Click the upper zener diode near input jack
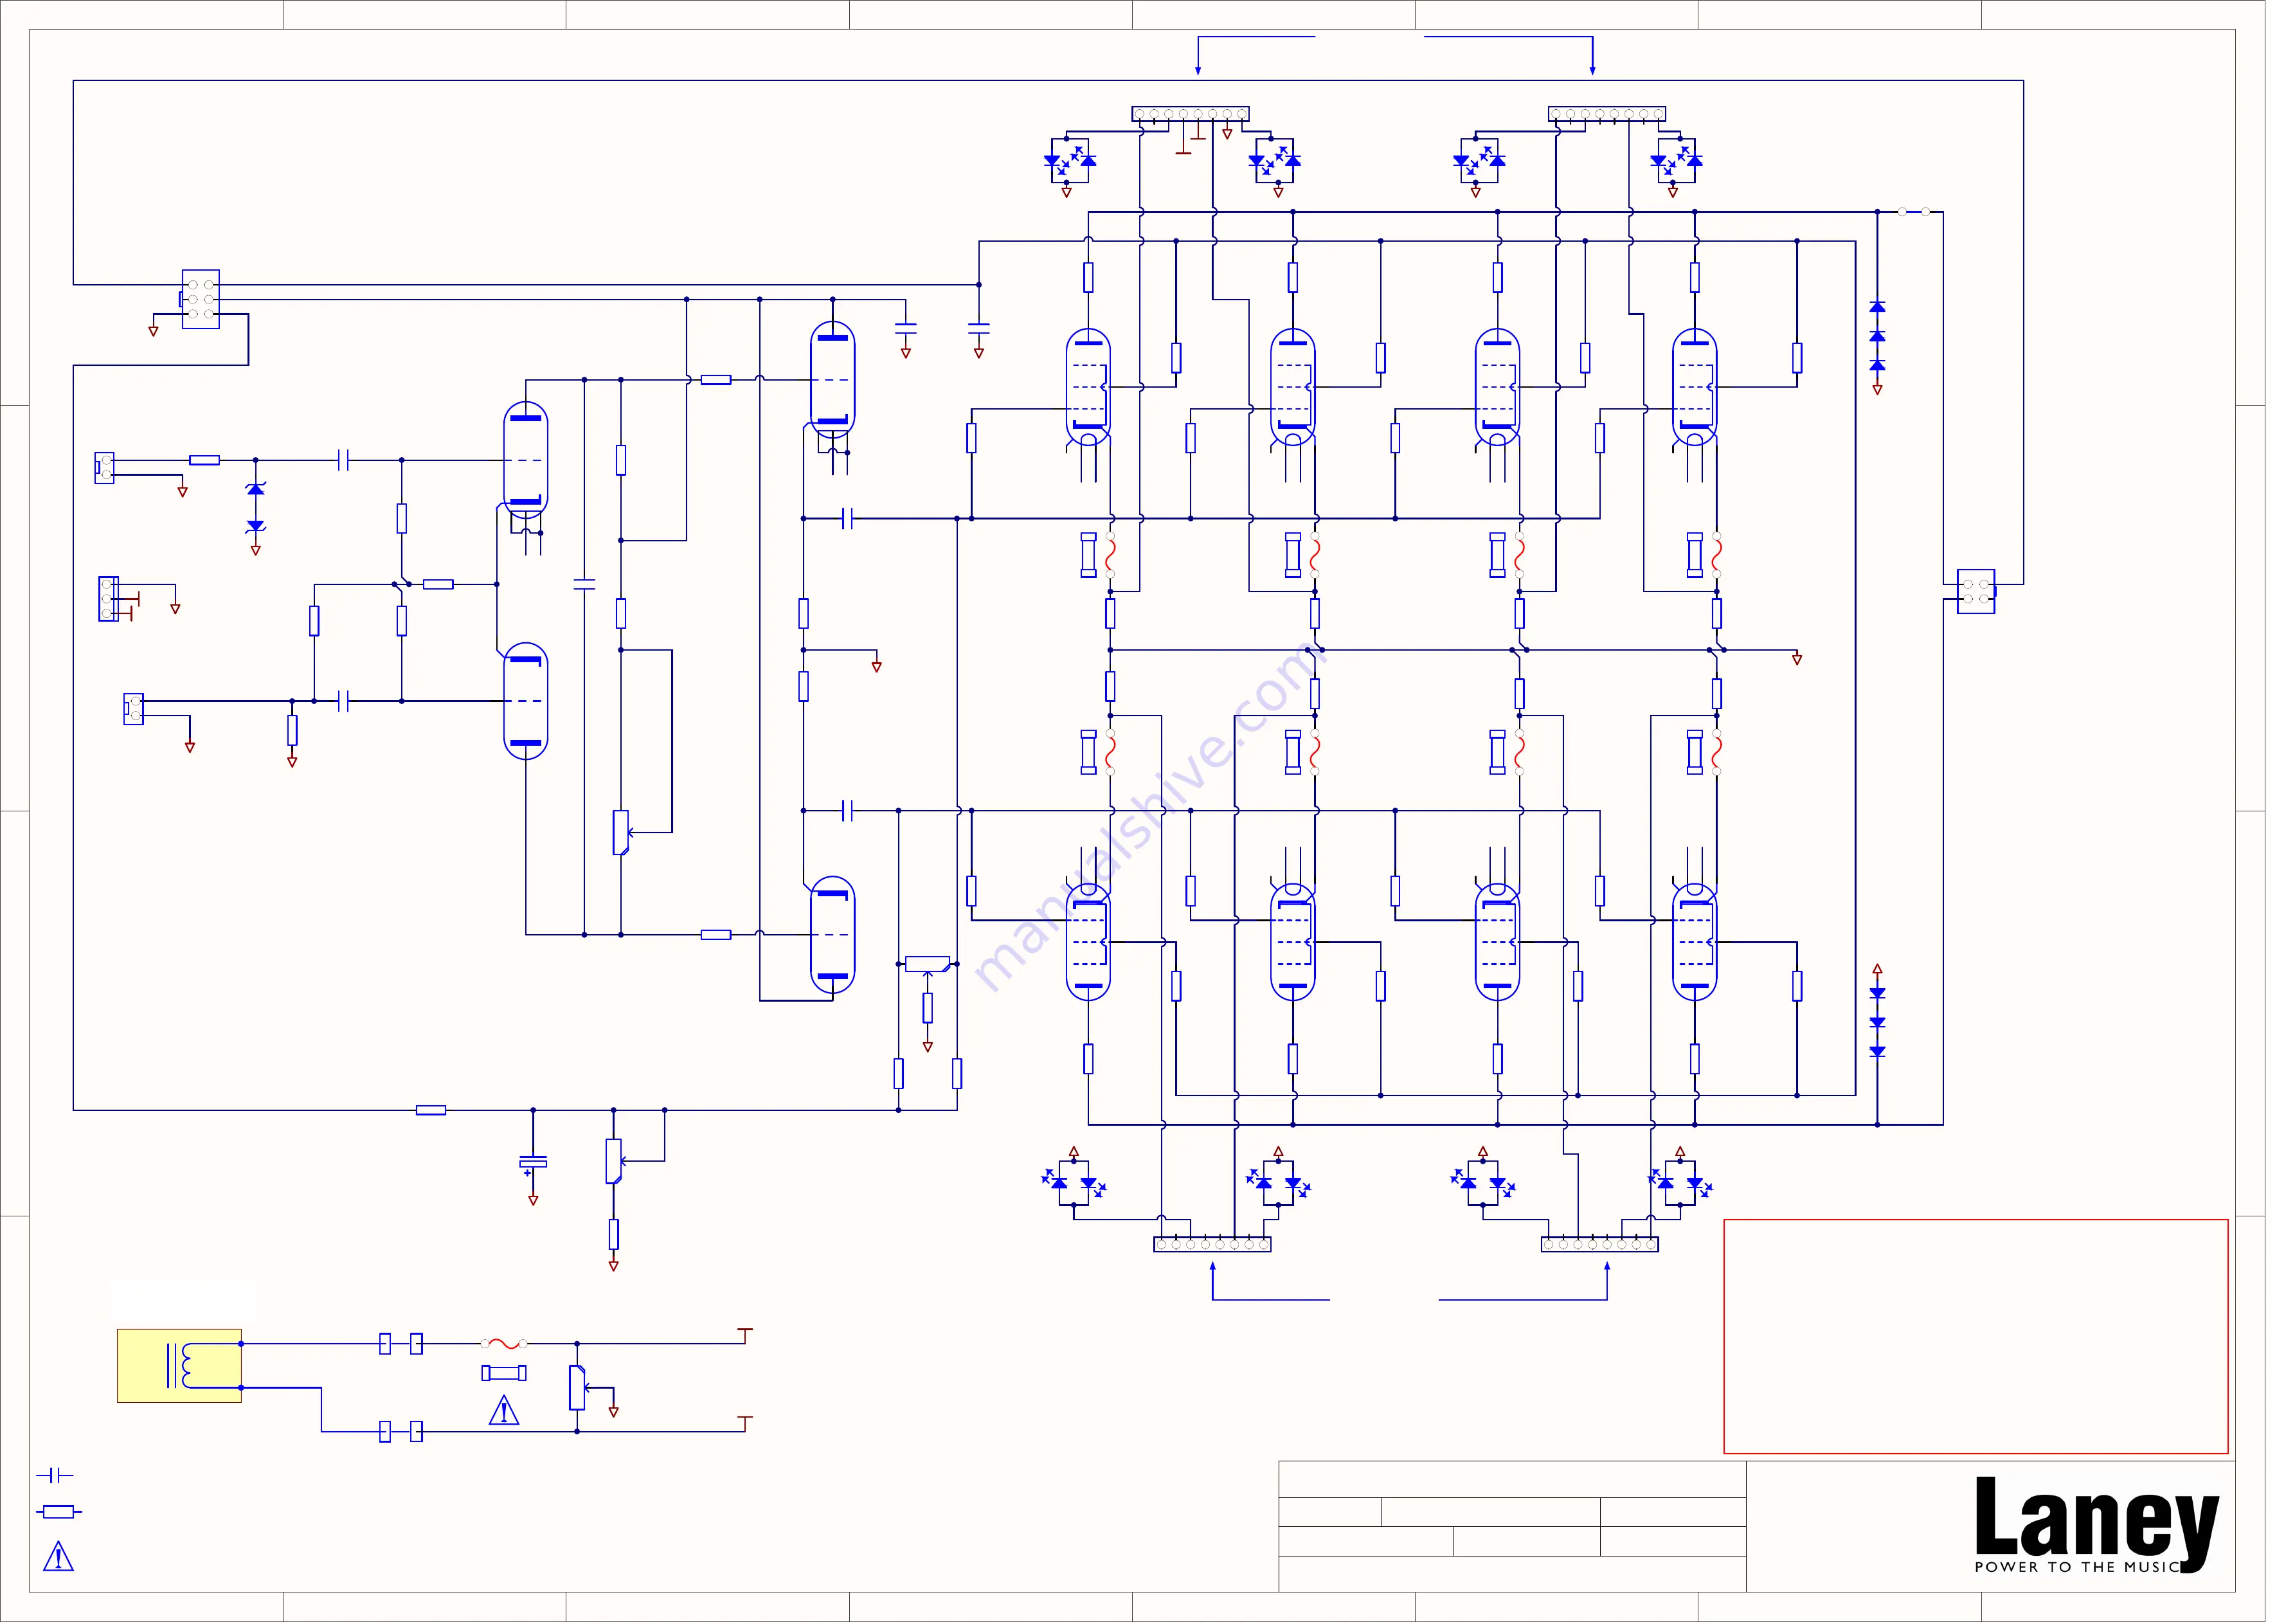Screen dimensions: 2295x1624 255,489
